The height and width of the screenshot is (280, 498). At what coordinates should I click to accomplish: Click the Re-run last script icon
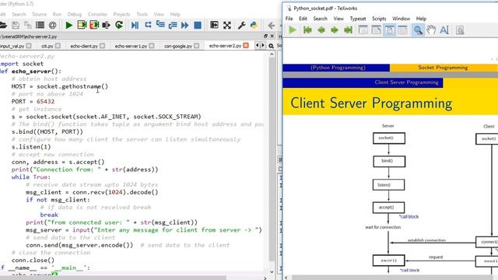[x=119, y=25]
